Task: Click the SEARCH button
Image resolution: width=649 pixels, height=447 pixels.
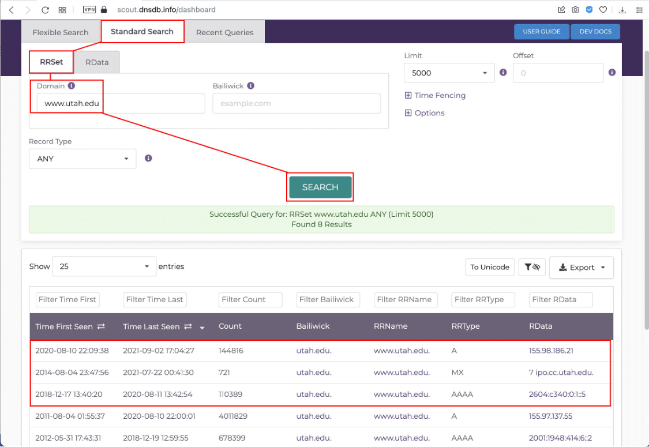Action: [320, 187]
